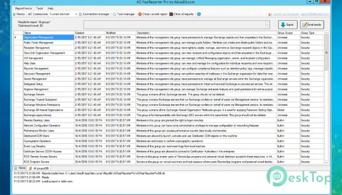Screen dimensions: 342x195
Task: Sort by the Name column header
Action: coord(48,33)
